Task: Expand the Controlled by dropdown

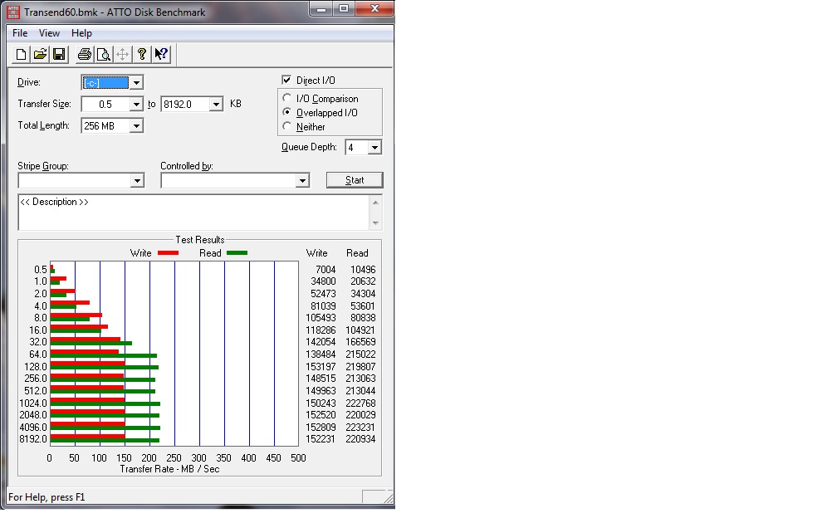Action: tap(302, 181)
